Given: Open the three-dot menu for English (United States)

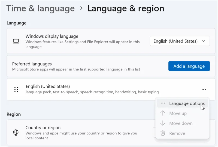Looking at the screenshot, I should 204,90.
